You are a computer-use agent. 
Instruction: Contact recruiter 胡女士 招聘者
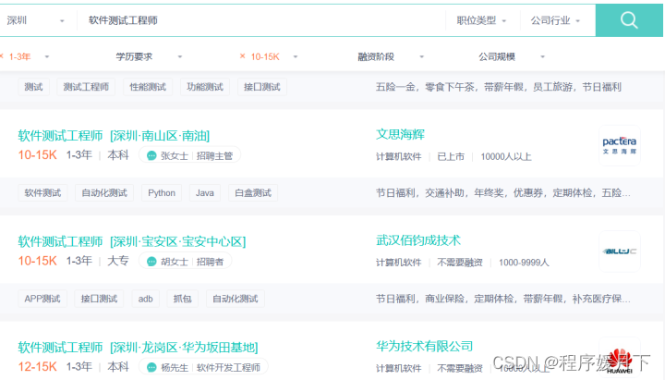[x=186, y=261]
